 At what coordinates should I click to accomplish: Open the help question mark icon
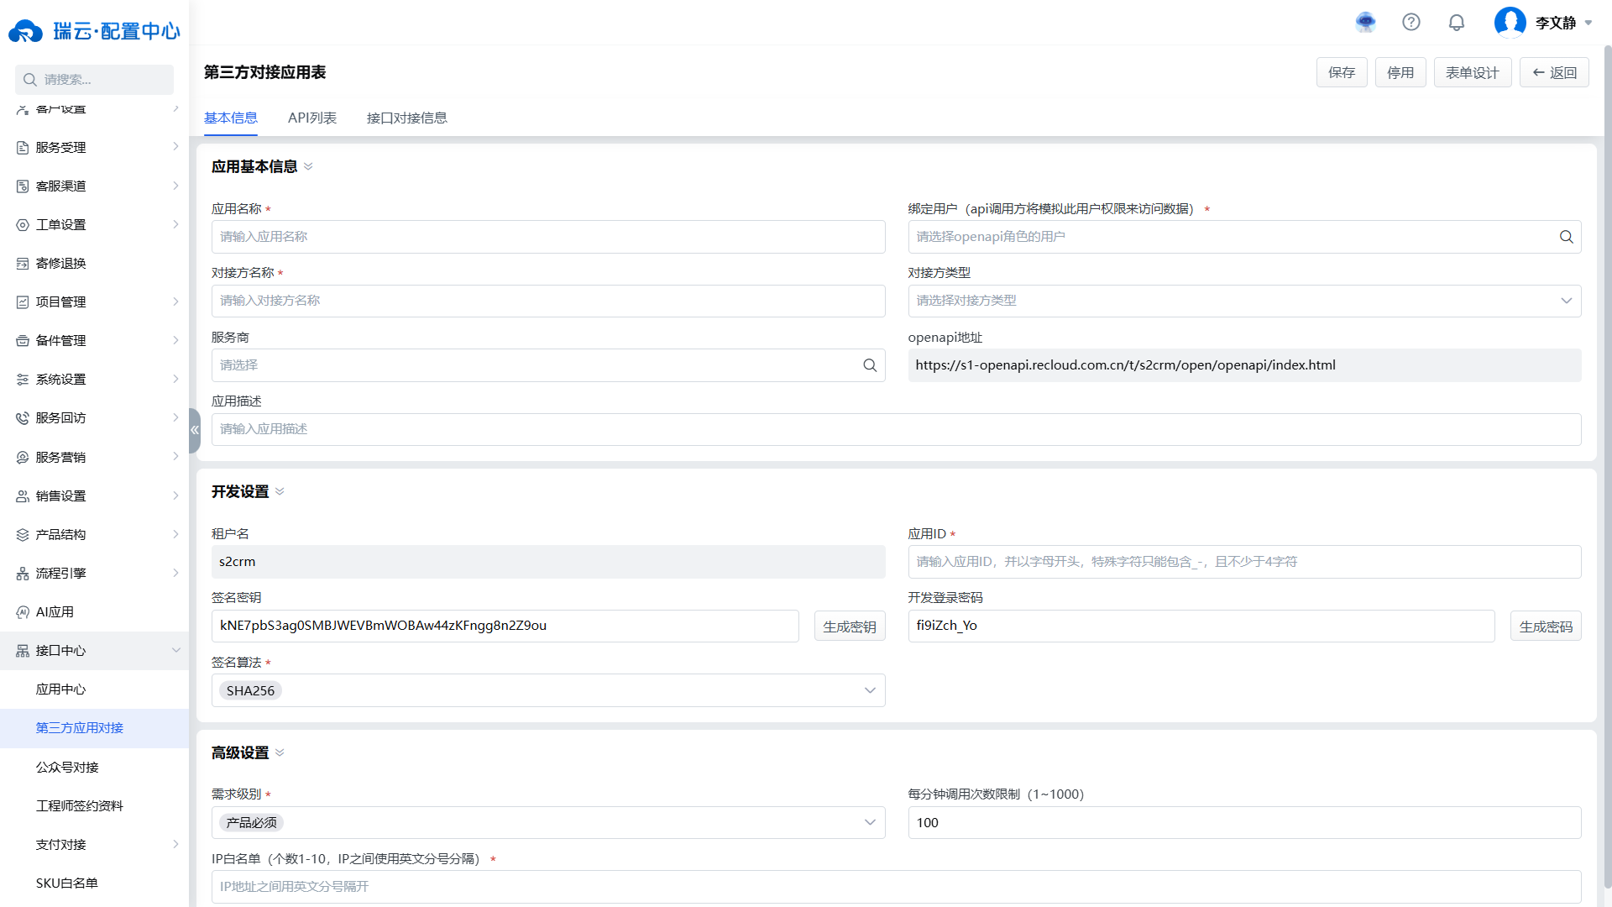(1411, 23)
